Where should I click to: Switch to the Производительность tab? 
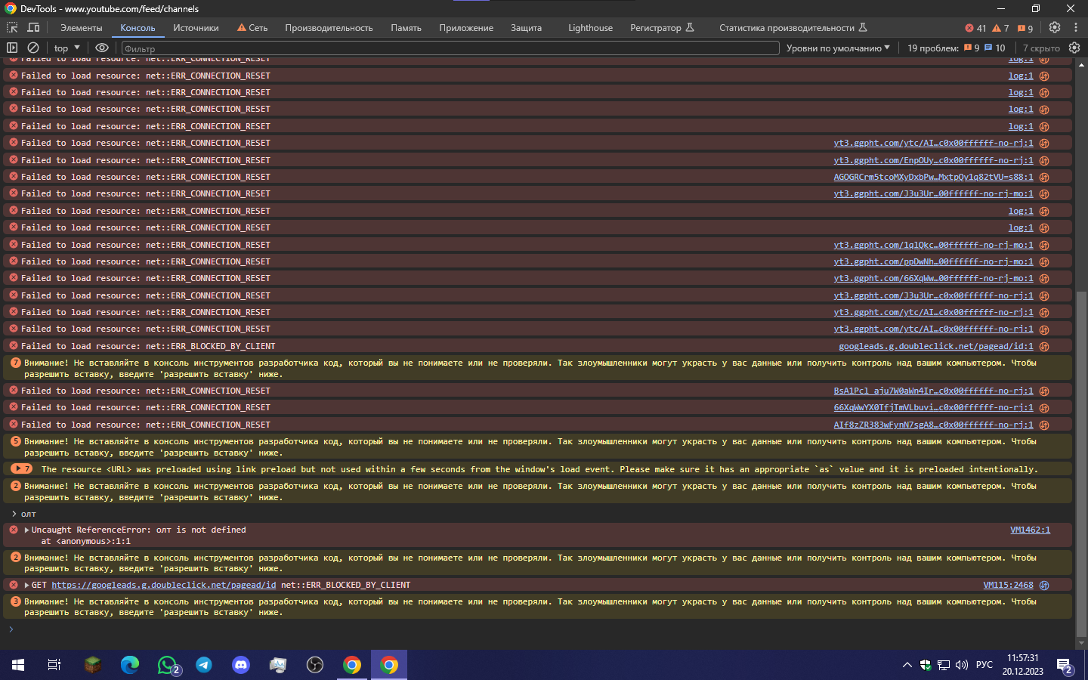(x=329, y=28)
